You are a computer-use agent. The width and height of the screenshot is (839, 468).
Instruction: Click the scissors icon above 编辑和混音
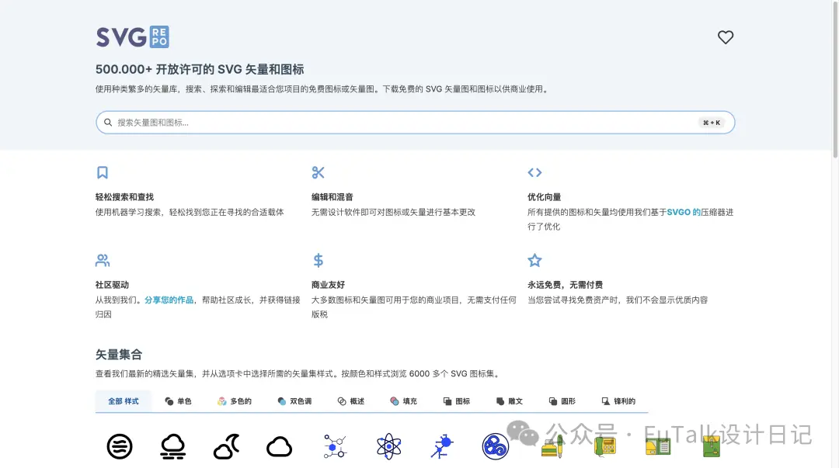pos(318,172)
